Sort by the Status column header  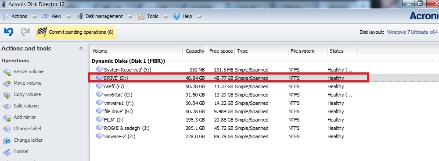342,51
